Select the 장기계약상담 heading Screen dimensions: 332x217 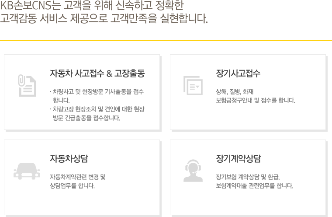click(x=238, y=158)
